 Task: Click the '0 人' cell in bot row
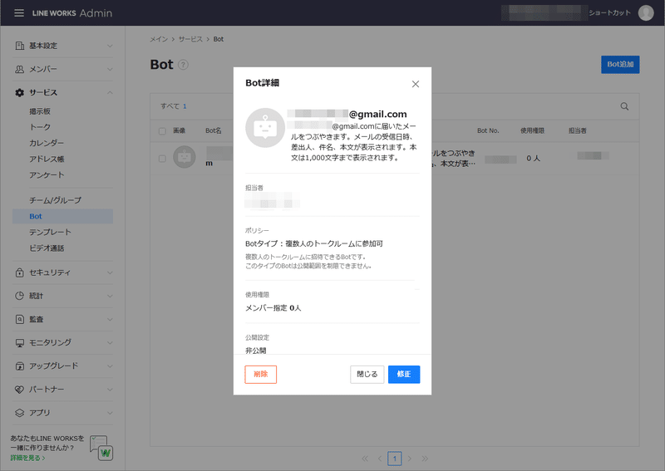click(533, 158)
